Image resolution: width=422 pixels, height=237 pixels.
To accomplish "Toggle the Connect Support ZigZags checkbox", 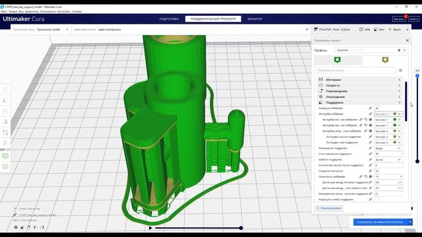I will 377,171.
